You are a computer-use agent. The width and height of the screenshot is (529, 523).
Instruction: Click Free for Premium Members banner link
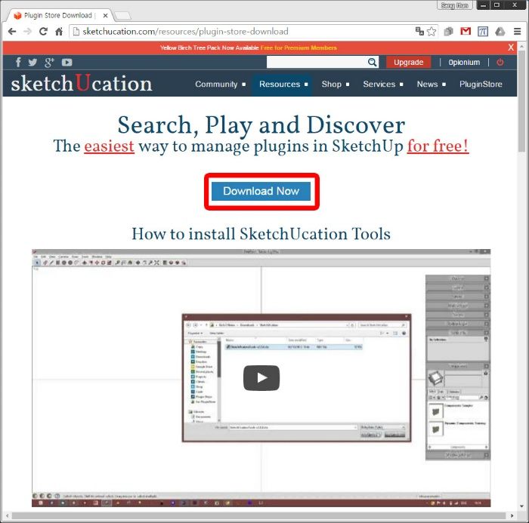tap(299, 48)
